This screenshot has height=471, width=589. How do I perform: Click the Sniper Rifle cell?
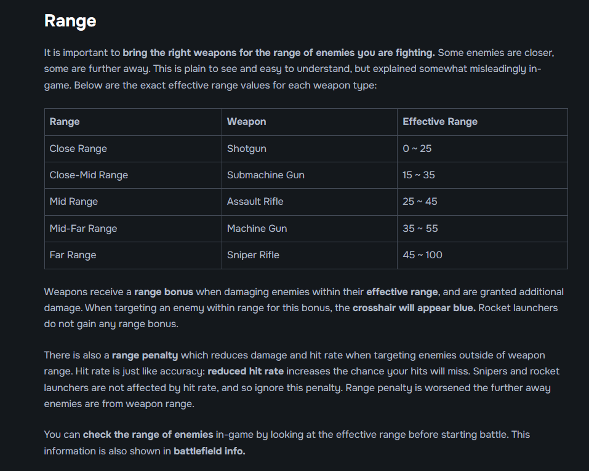(x=253, y=255)
